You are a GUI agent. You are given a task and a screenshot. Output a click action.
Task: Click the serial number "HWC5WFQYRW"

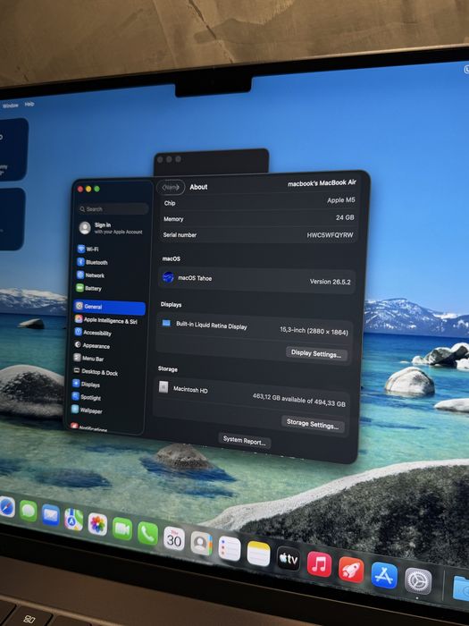tap(330, 235)
